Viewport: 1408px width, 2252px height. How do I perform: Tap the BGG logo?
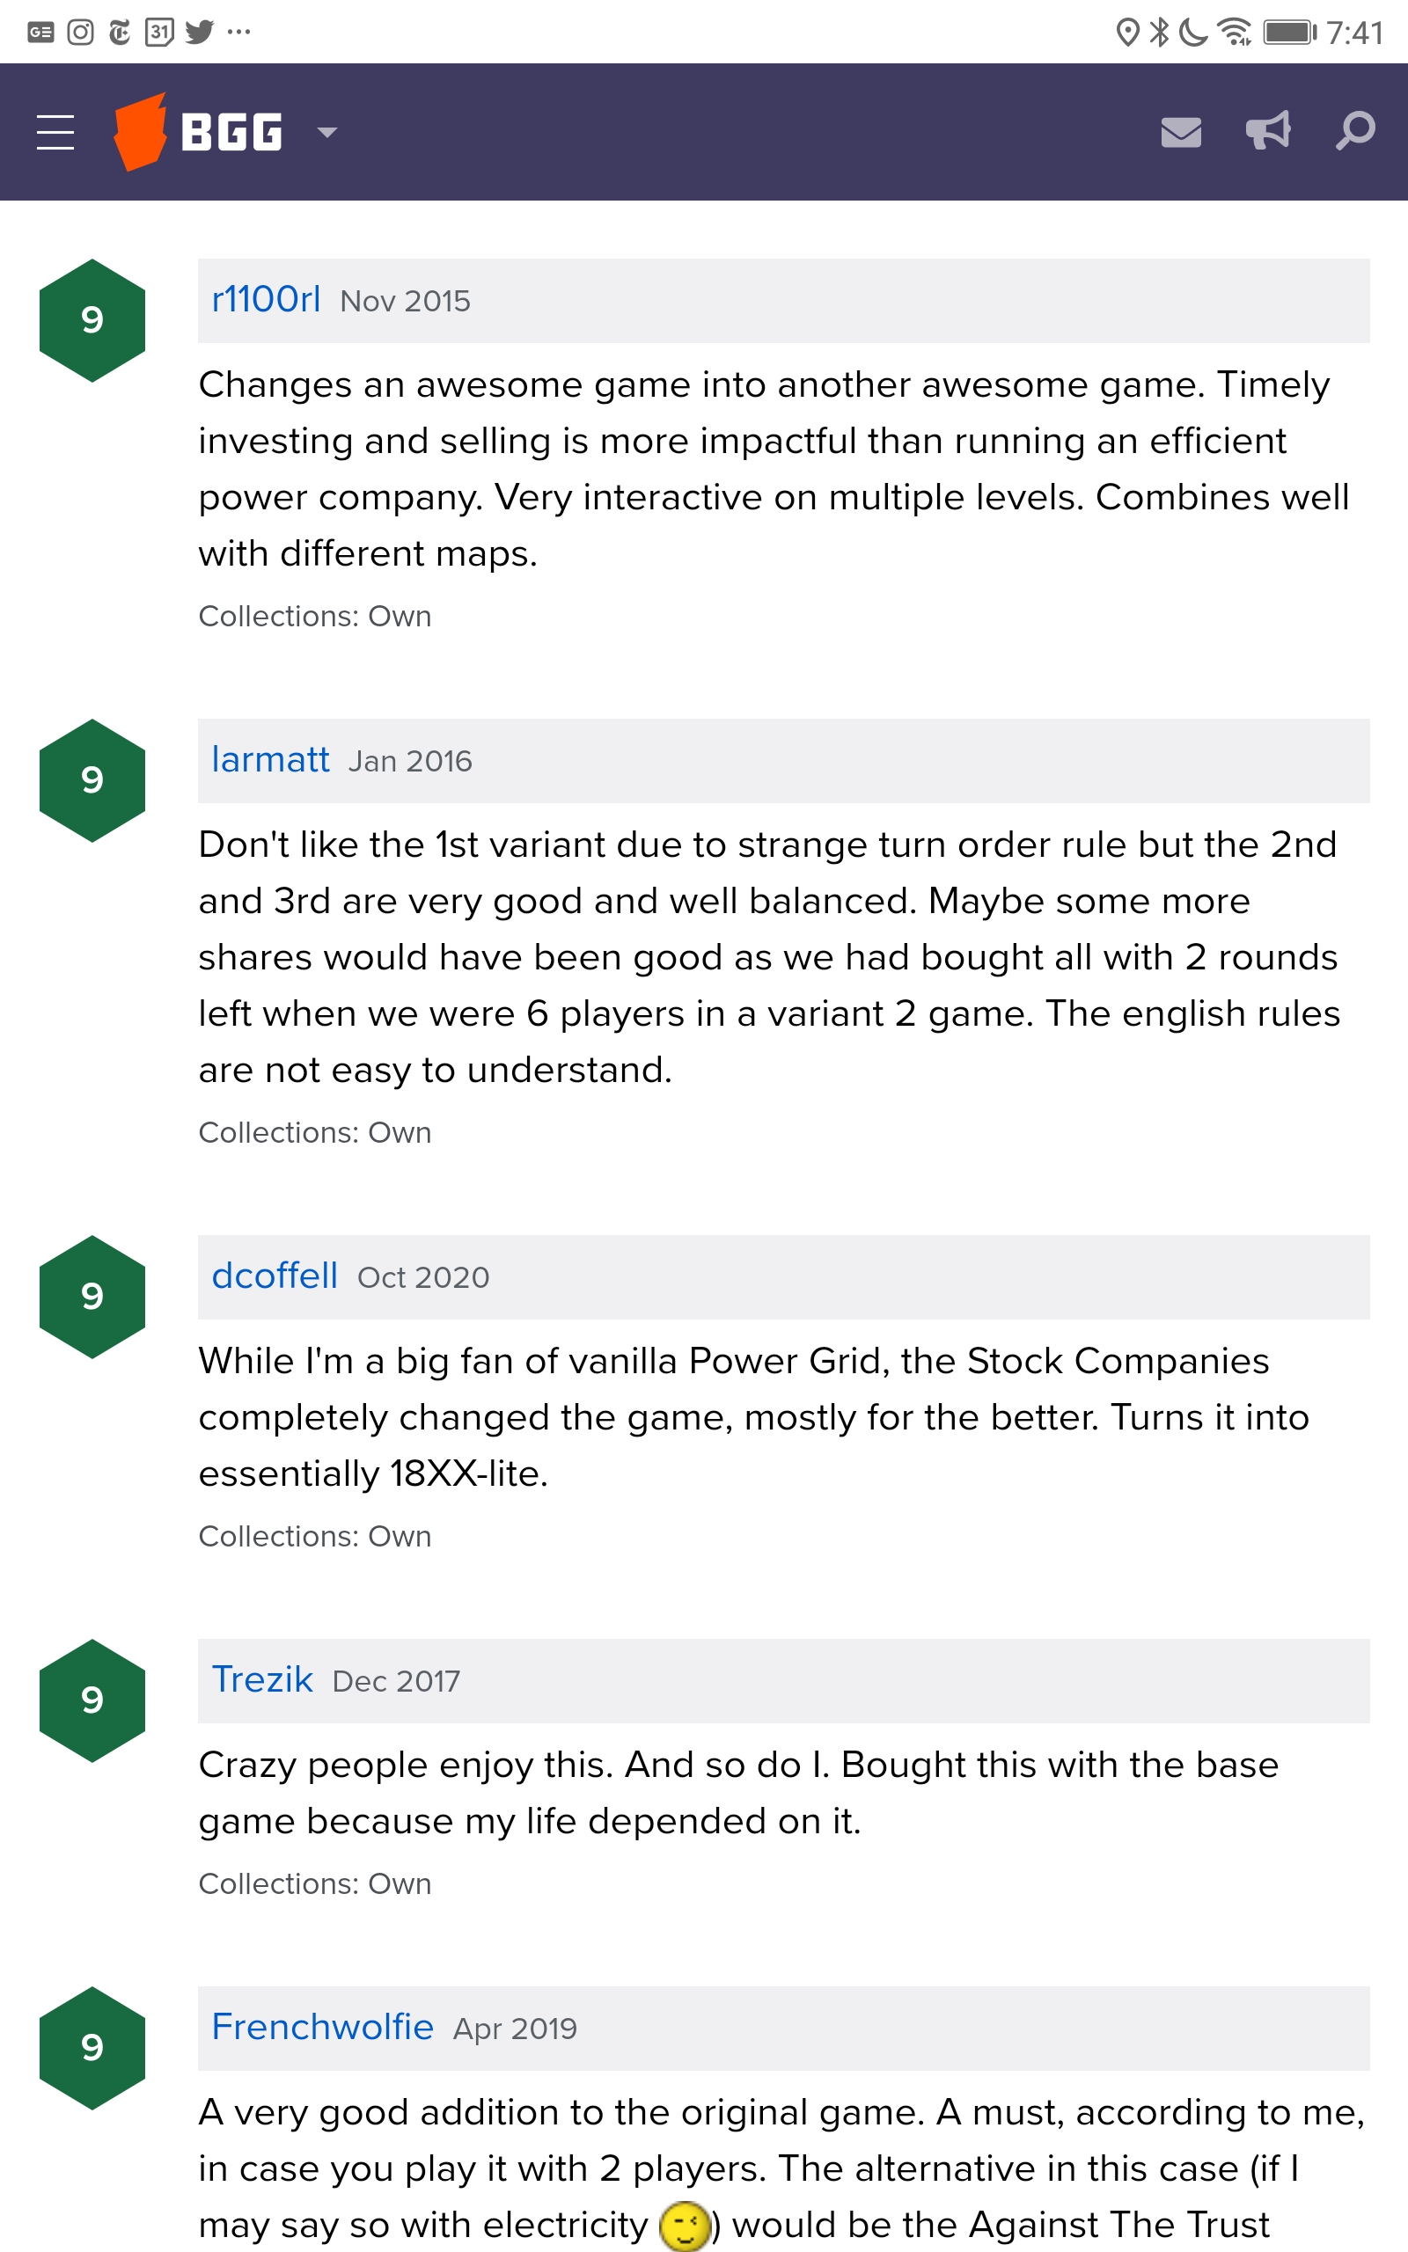tap(197, 132)
